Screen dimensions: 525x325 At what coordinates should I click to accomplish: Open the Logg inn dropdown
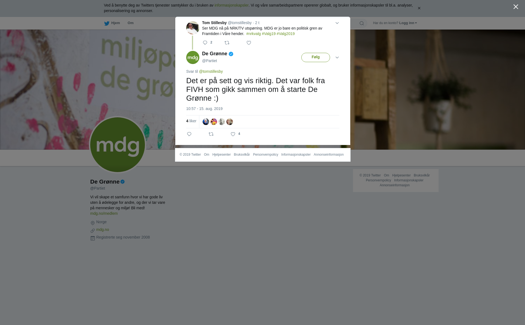(x=408, y=23)
